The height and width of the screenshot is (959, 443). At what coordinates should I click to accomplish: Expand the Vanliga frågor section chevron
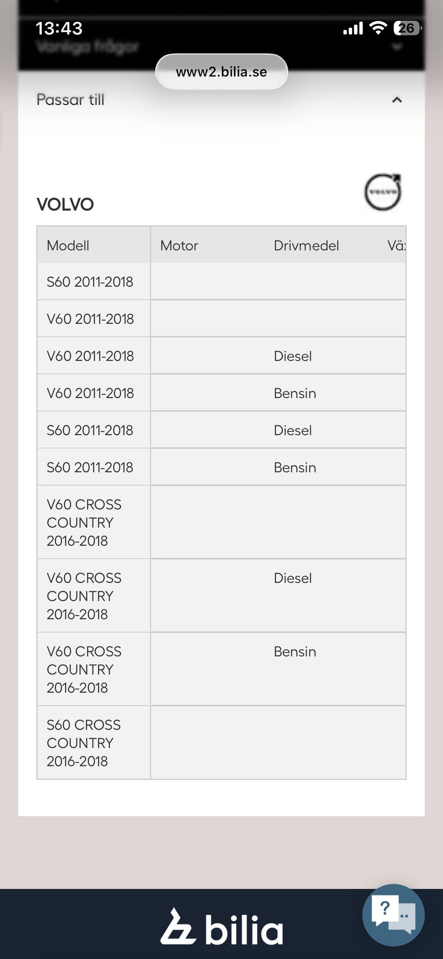(396, 47)
